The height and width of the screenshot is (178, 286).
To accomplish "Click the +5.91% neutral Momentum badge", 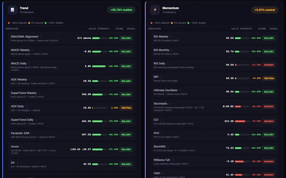I will point(265,10).
